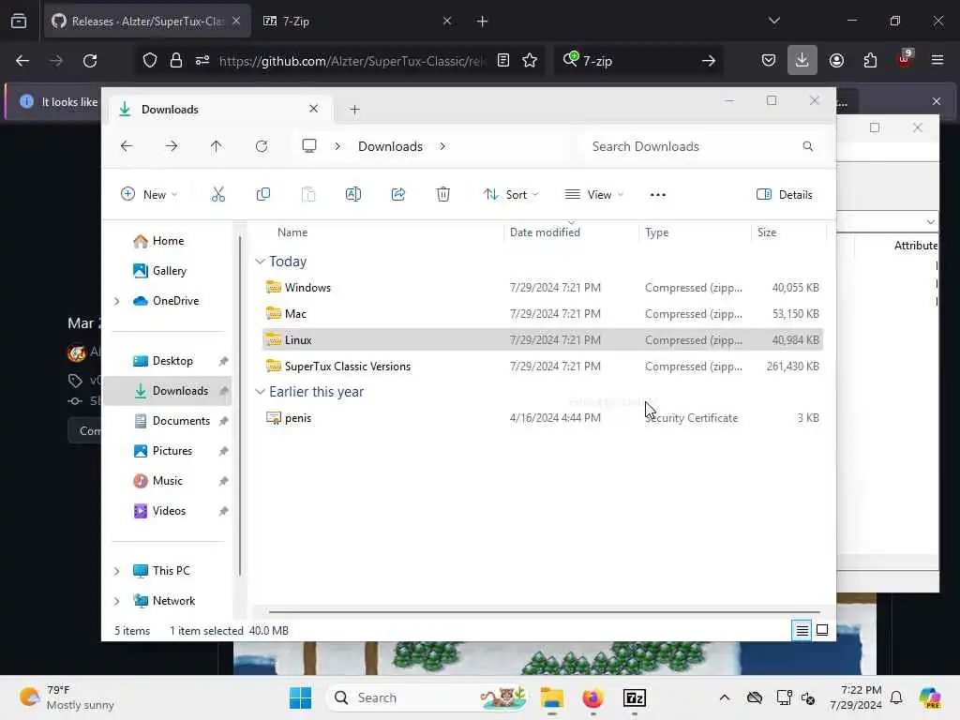Open 7-Zip from the taskbar
960x720 pixels.
click(635, 697)
